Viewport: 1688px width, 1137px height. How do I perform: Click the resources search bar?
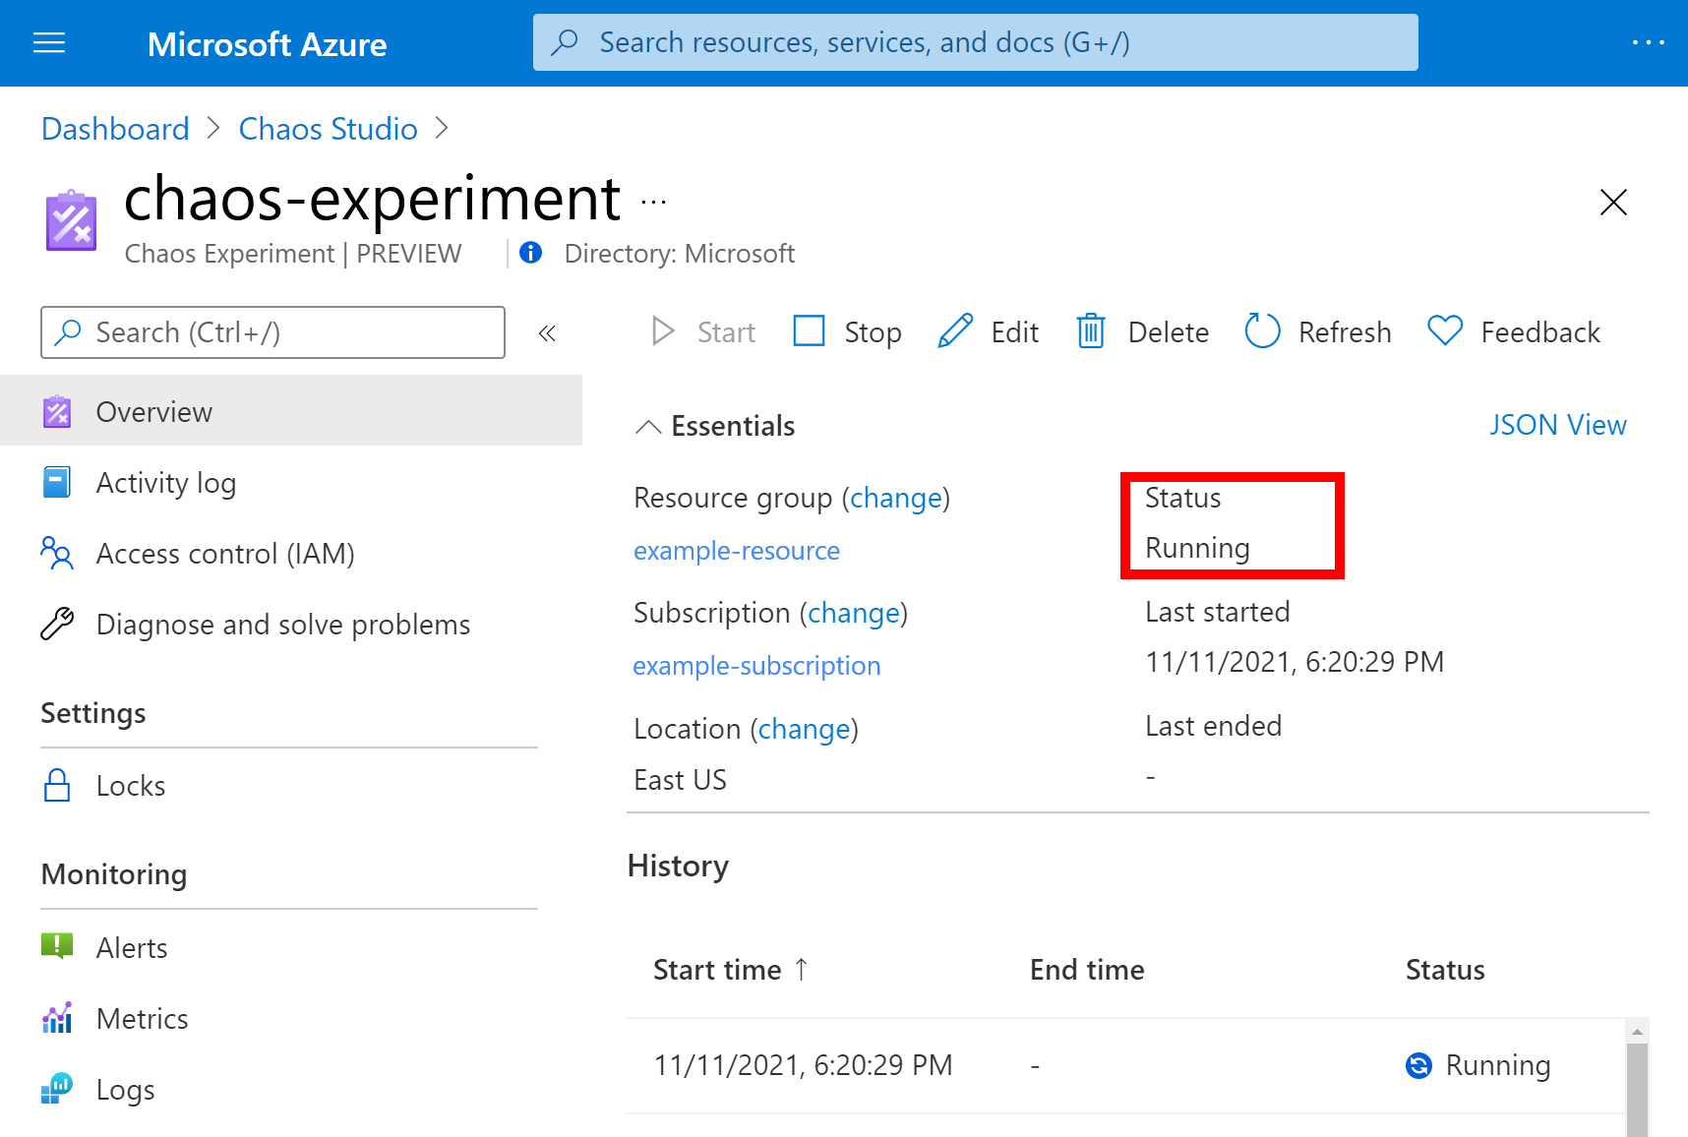pyautogui.click(x=974, y=41)
